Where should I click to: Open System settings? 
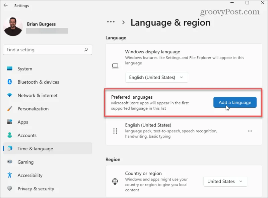(47, 69)
